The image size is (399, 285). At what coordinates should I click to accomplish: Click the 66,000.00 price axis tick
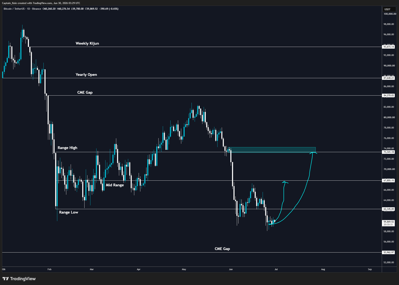[388, 190]
